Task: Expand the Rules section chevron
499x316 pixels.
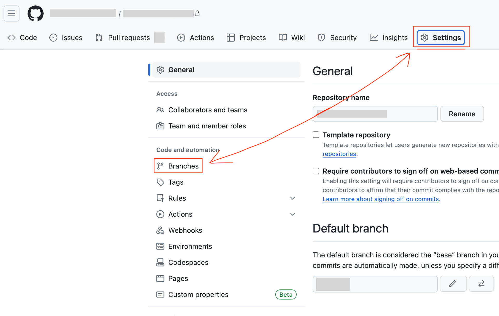Action: (292, 198)
